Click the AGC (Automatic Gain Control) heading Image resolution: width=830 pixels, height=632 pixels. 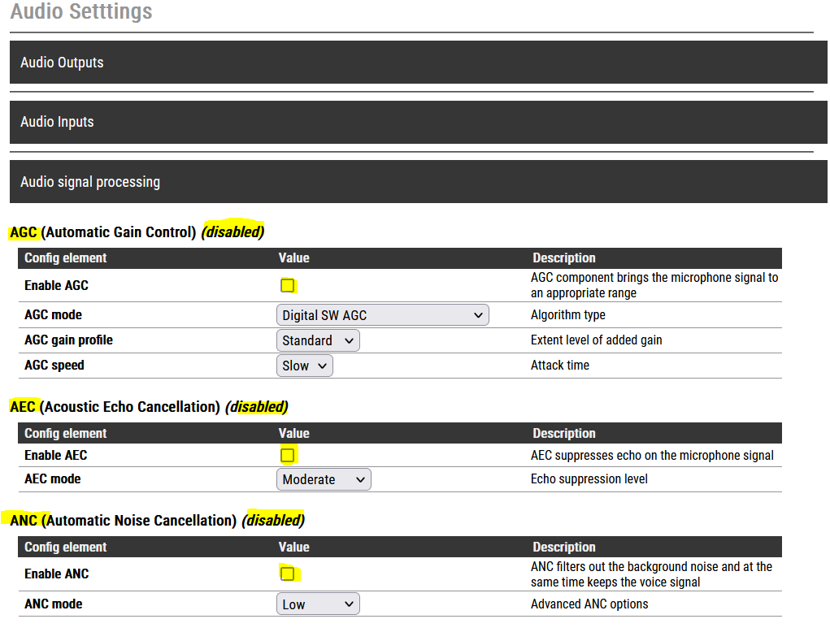click(x=118, y=232)
